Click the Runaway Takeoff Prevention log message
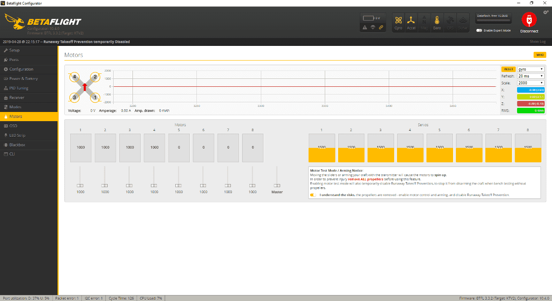The image size is (552, 301). pyautogui.click(x=66, y=42)
